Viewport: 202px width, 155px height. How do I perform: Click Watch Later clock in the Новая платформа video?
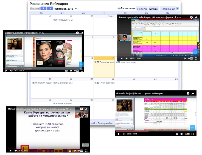(x=191, y=17)
